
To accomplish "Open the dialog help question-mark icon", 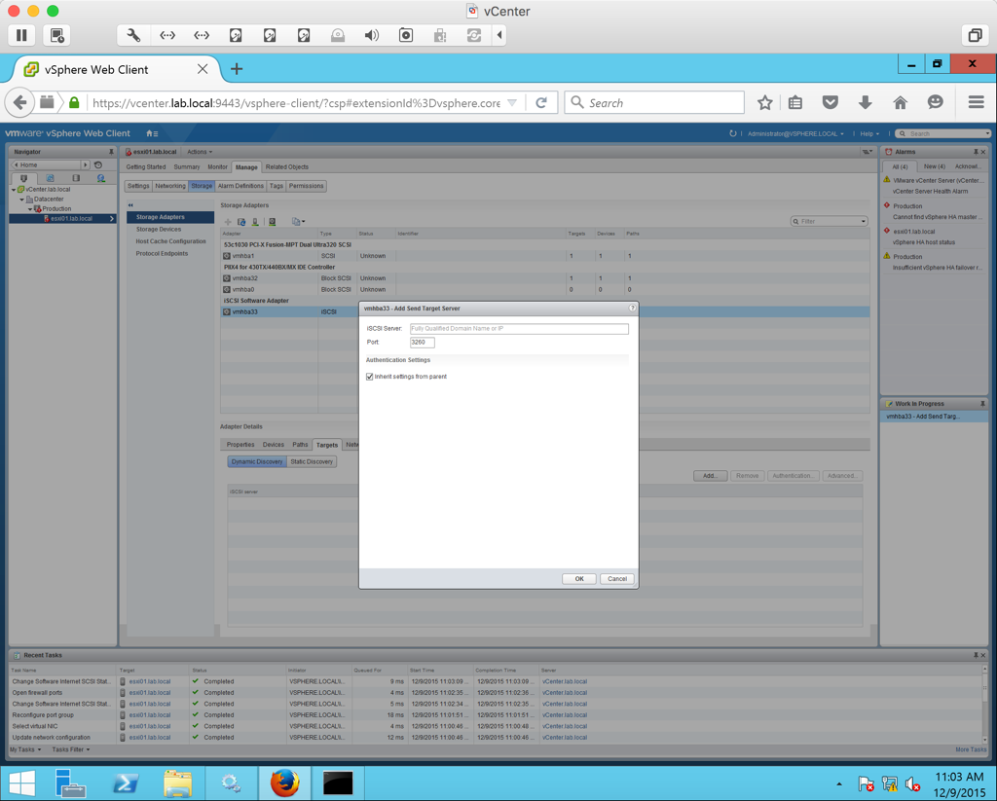I will pyautogui.click(x=632, y=308).
